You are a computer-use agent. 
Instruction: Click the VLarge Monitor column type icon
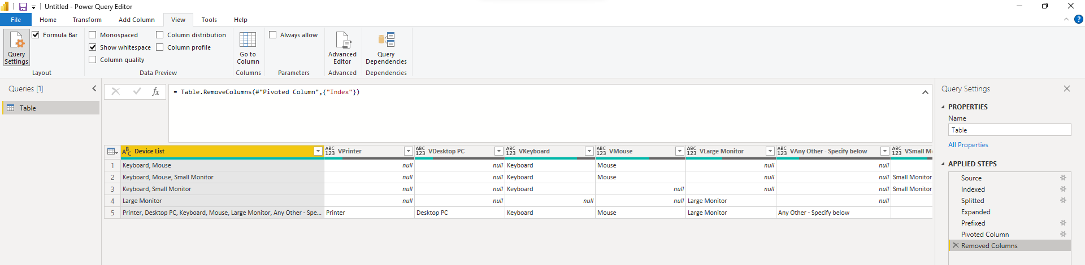coord(692,151)
